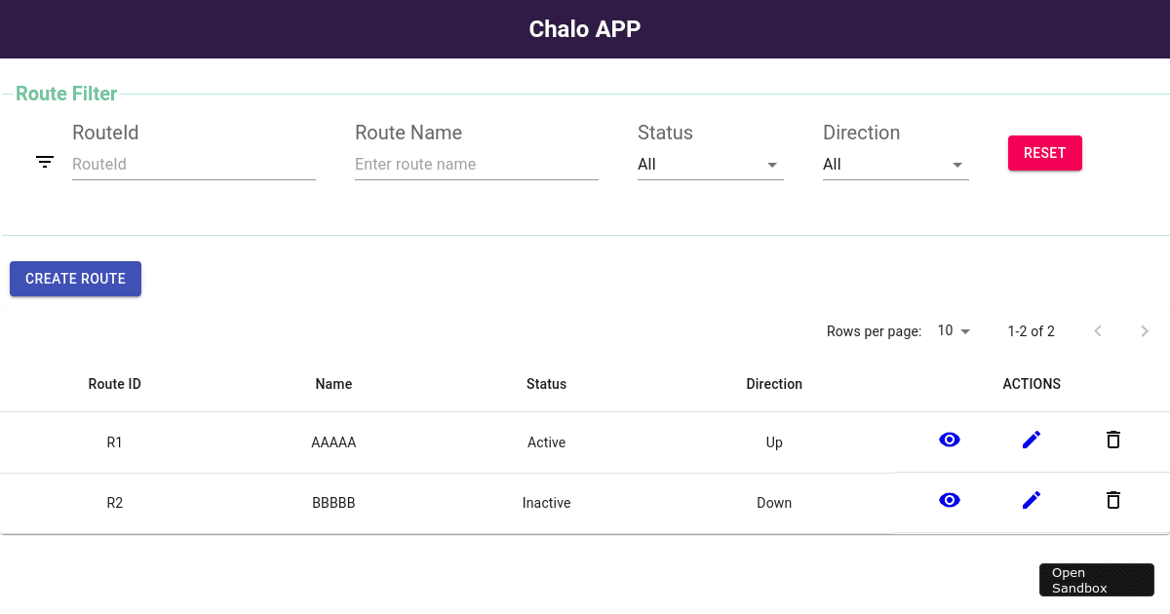Click the filter icon beside RouteId
The width and height of the screenshot is (1170, 614).
coord(45,161)
